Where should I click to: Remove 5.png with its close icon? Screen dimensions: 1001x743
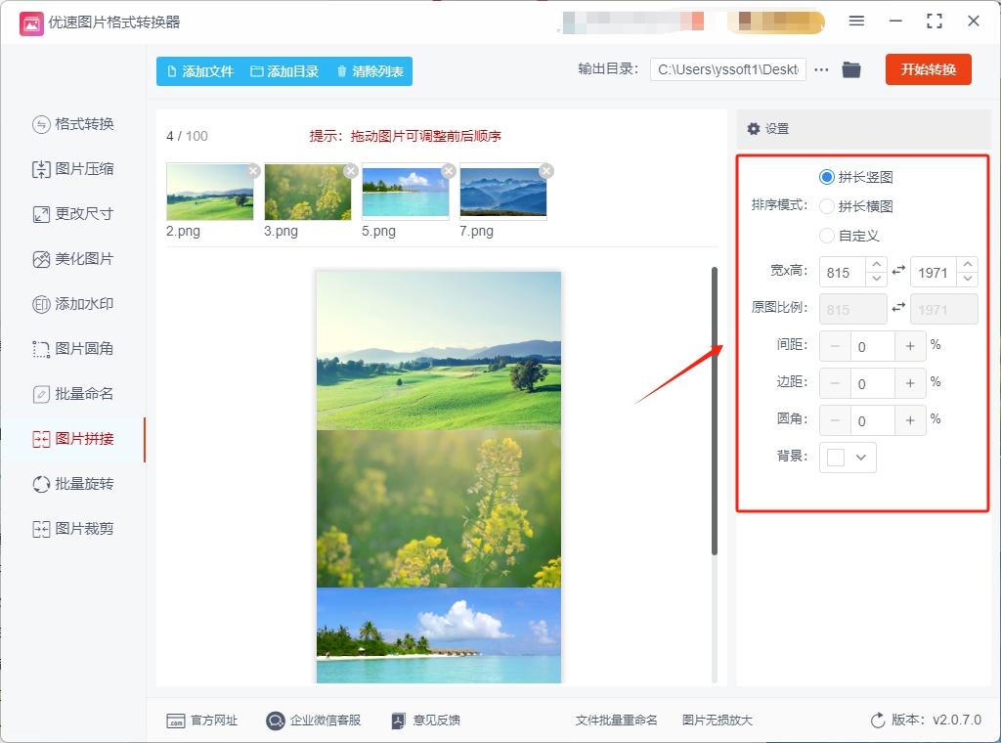coord(449,170)
